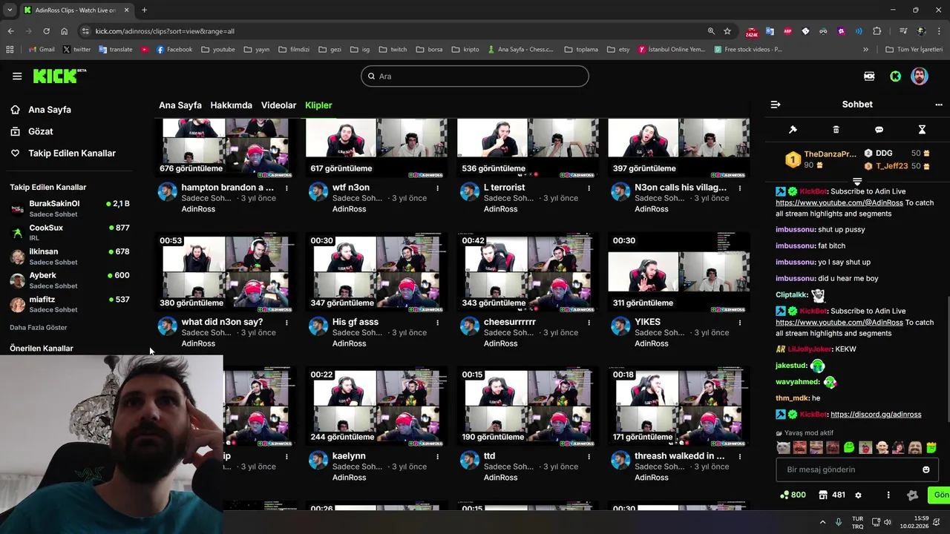
Task: Switch to the Videolar tab
Action: [278, 105]
